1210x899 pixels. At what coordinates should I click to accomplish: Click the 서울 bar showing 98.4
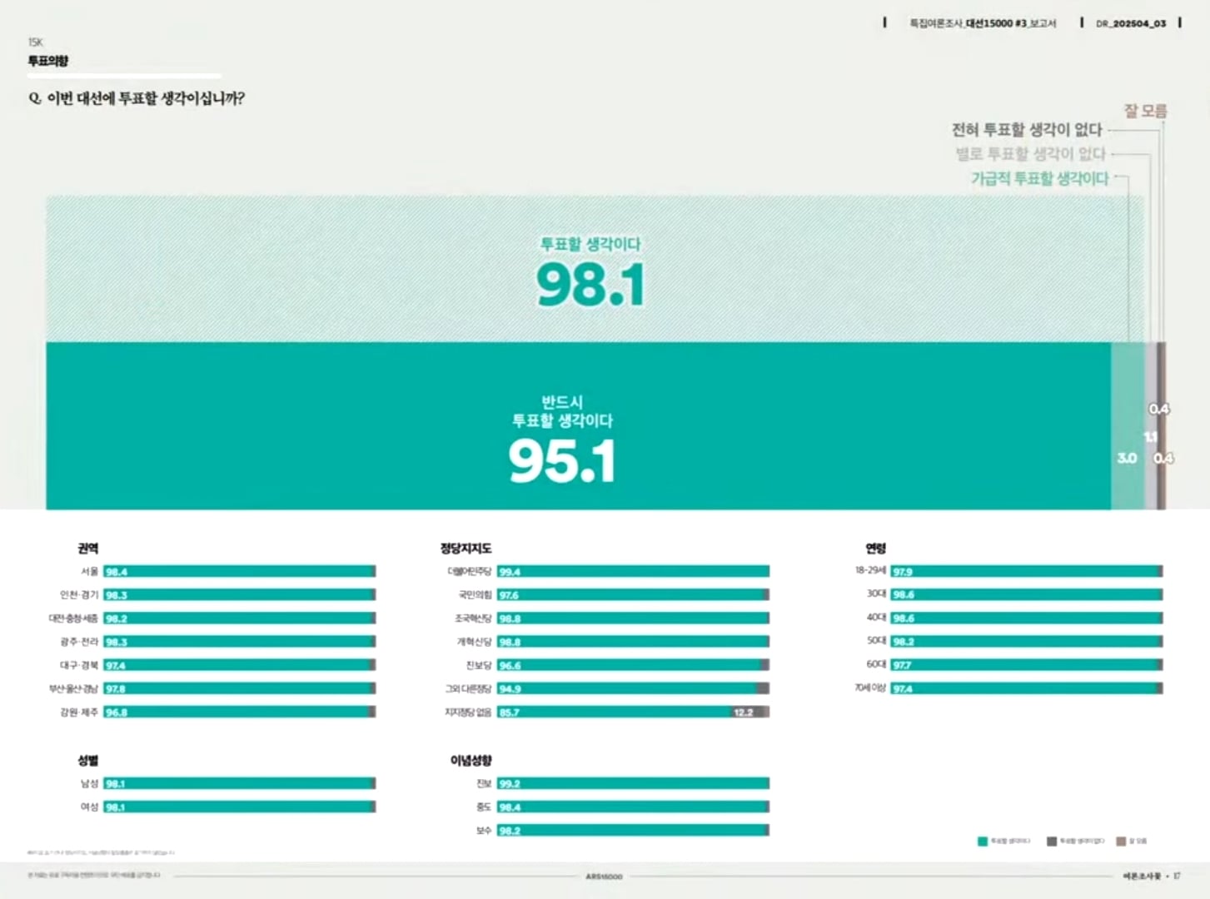(240, 572)
